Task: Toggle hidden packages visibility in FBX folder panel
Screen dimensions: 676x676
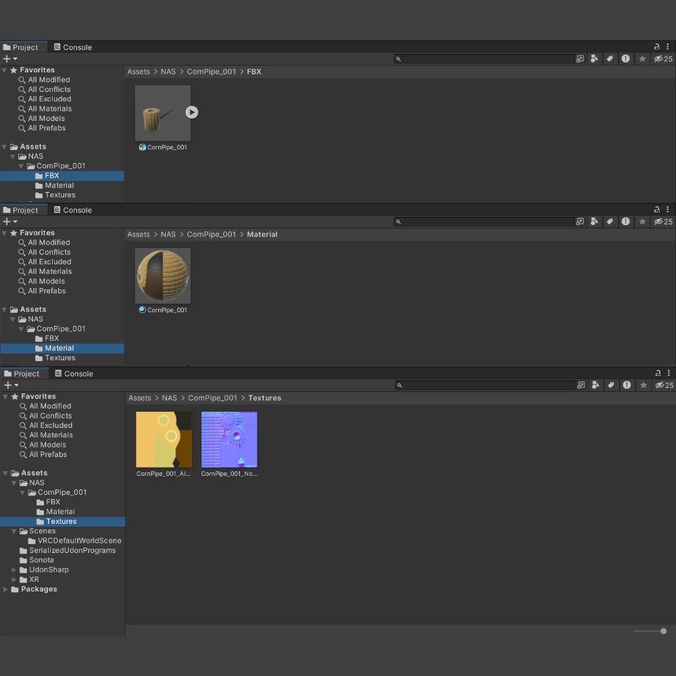Action: 663,59
